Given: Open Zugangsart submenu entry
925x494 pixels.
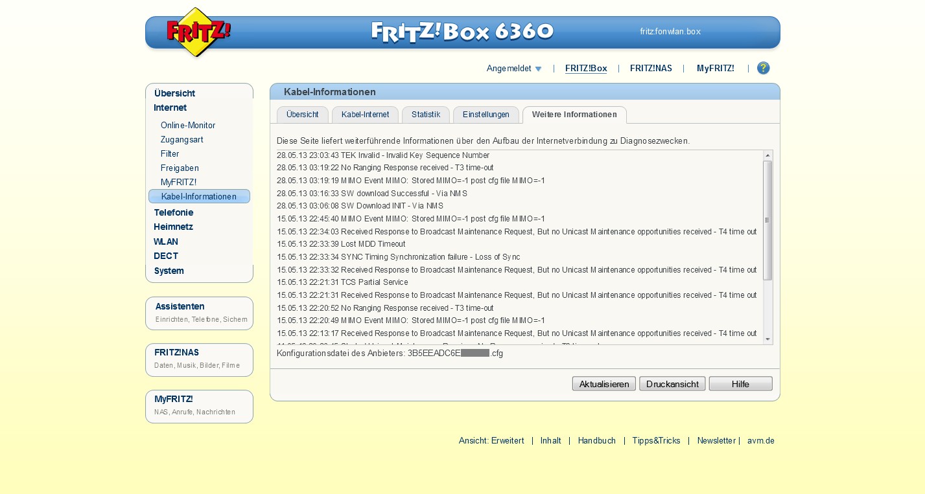Looking at the screenshot, I should coord(182,139).
